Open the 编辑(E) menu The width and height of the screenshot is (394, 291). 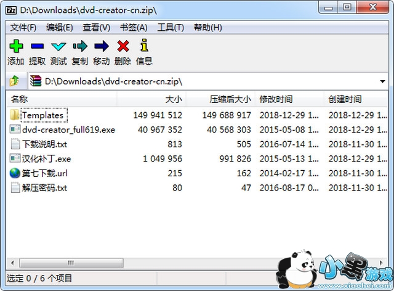[x=60, y=28]
